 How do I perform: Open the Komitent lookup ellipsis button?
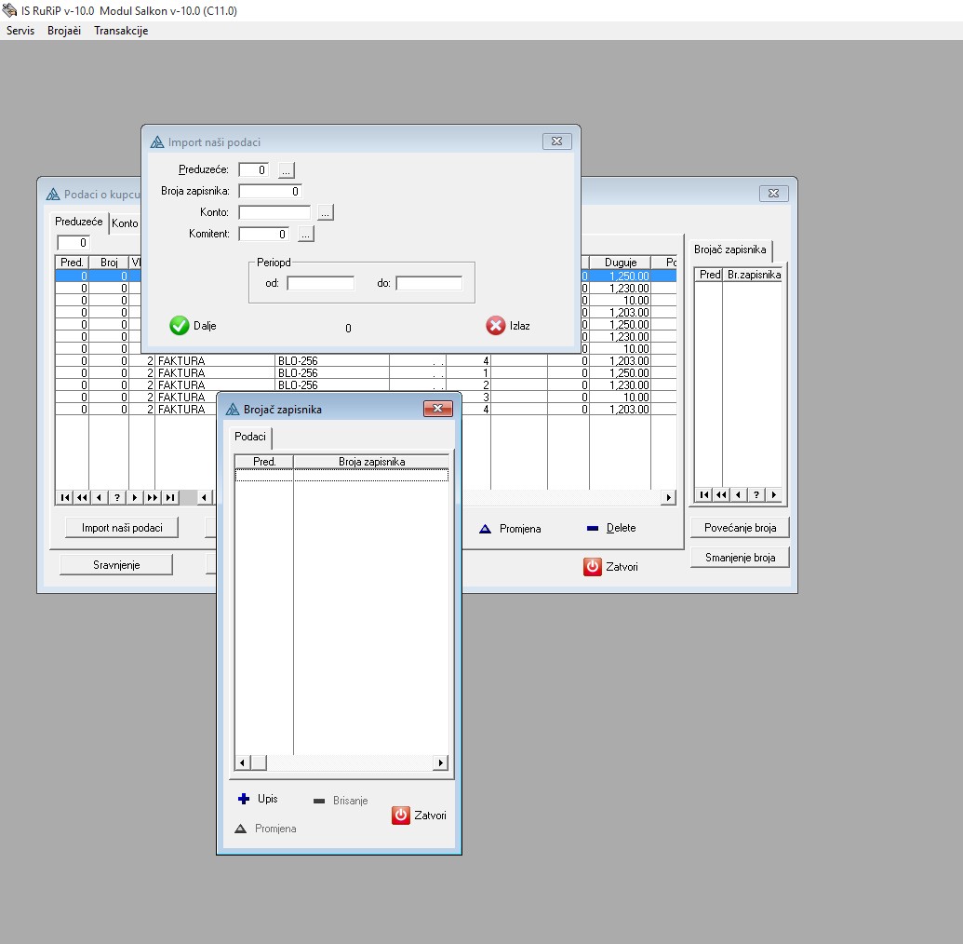(306, 235)
